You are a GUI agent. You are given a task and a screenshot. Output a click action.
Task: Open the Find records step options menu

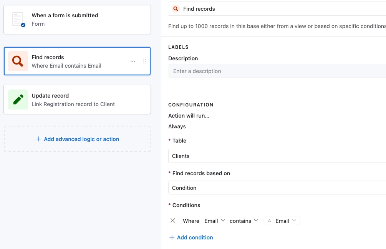[x=133, y=61]
